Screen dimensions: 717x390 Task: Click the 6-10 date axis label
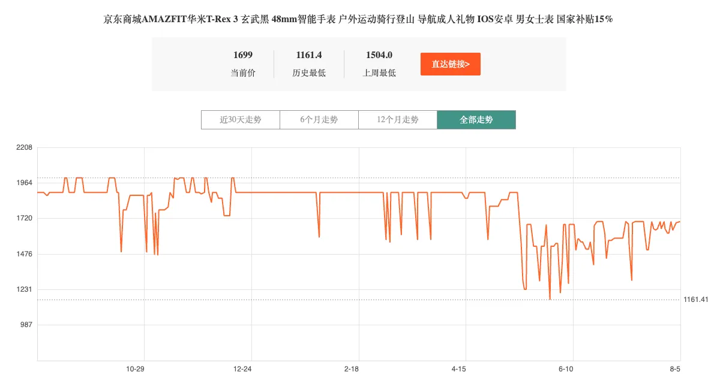566,369
